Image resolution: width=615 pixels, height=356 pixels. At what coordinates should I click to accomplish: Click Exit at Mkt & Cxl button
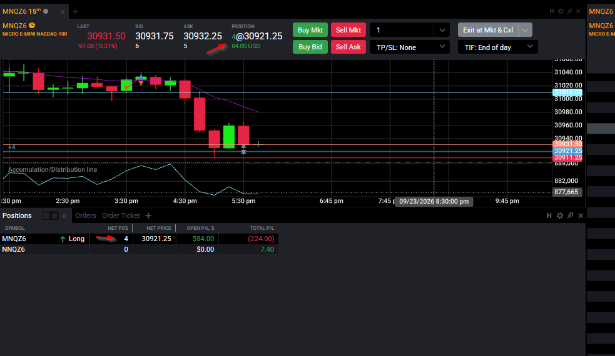[488, 30]
